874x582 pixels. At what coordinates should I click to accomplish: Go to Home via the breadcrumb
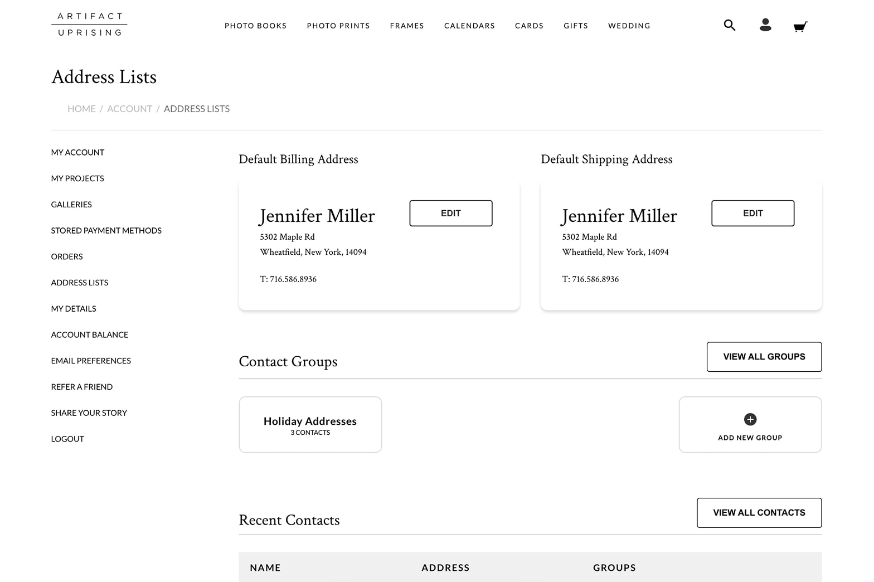pyautogui.click(x=81, y=109)
